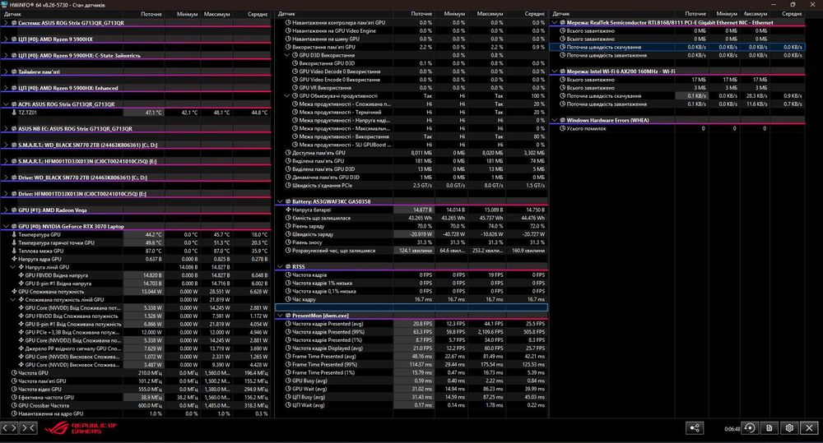Collapse the GPU D3D Використання subgroup
This screenshot has height=443, width=823.
(287, 55)
